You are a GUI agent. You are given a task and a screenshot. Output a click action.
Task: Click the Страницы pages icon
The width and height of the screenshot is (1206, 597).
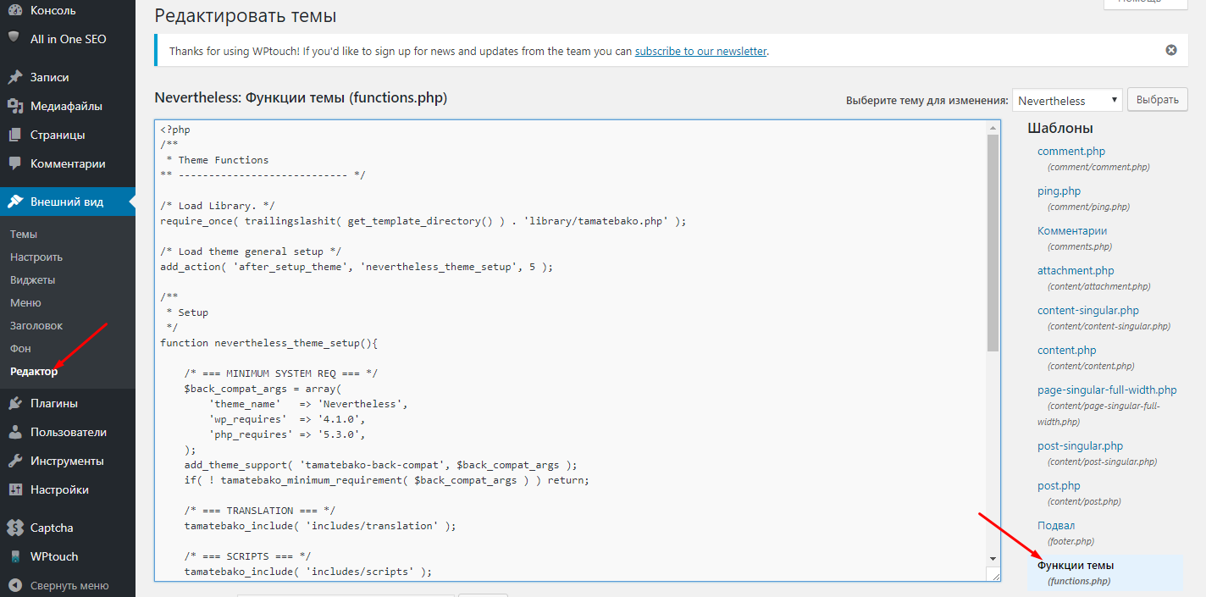pos(14,135)
